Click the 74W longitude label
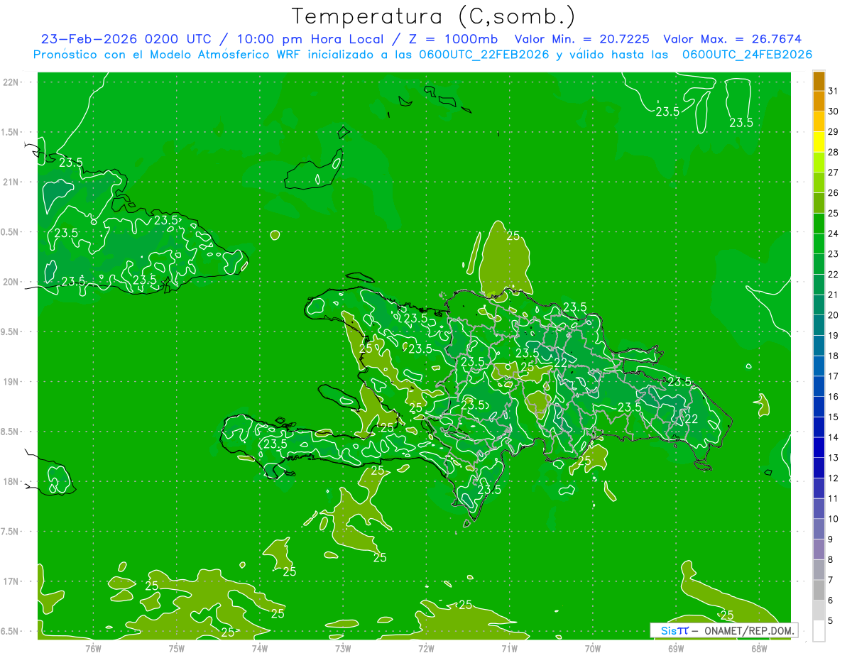This screenshot has height=658, width=852. [260, 649]
